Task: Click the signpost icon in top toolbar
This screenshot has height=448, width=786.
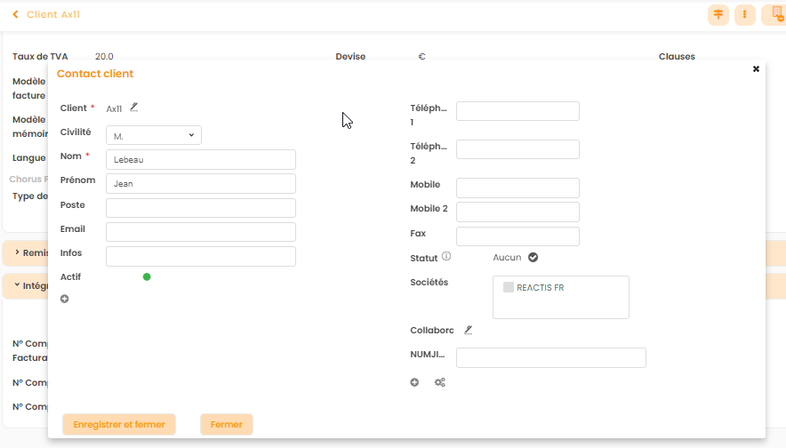Action: point(718,15)
